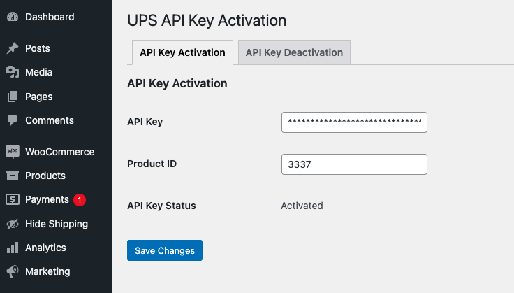Screen dimensions: 514x293
Task: Open the Pages menu label
Action: tap(39, 97)
